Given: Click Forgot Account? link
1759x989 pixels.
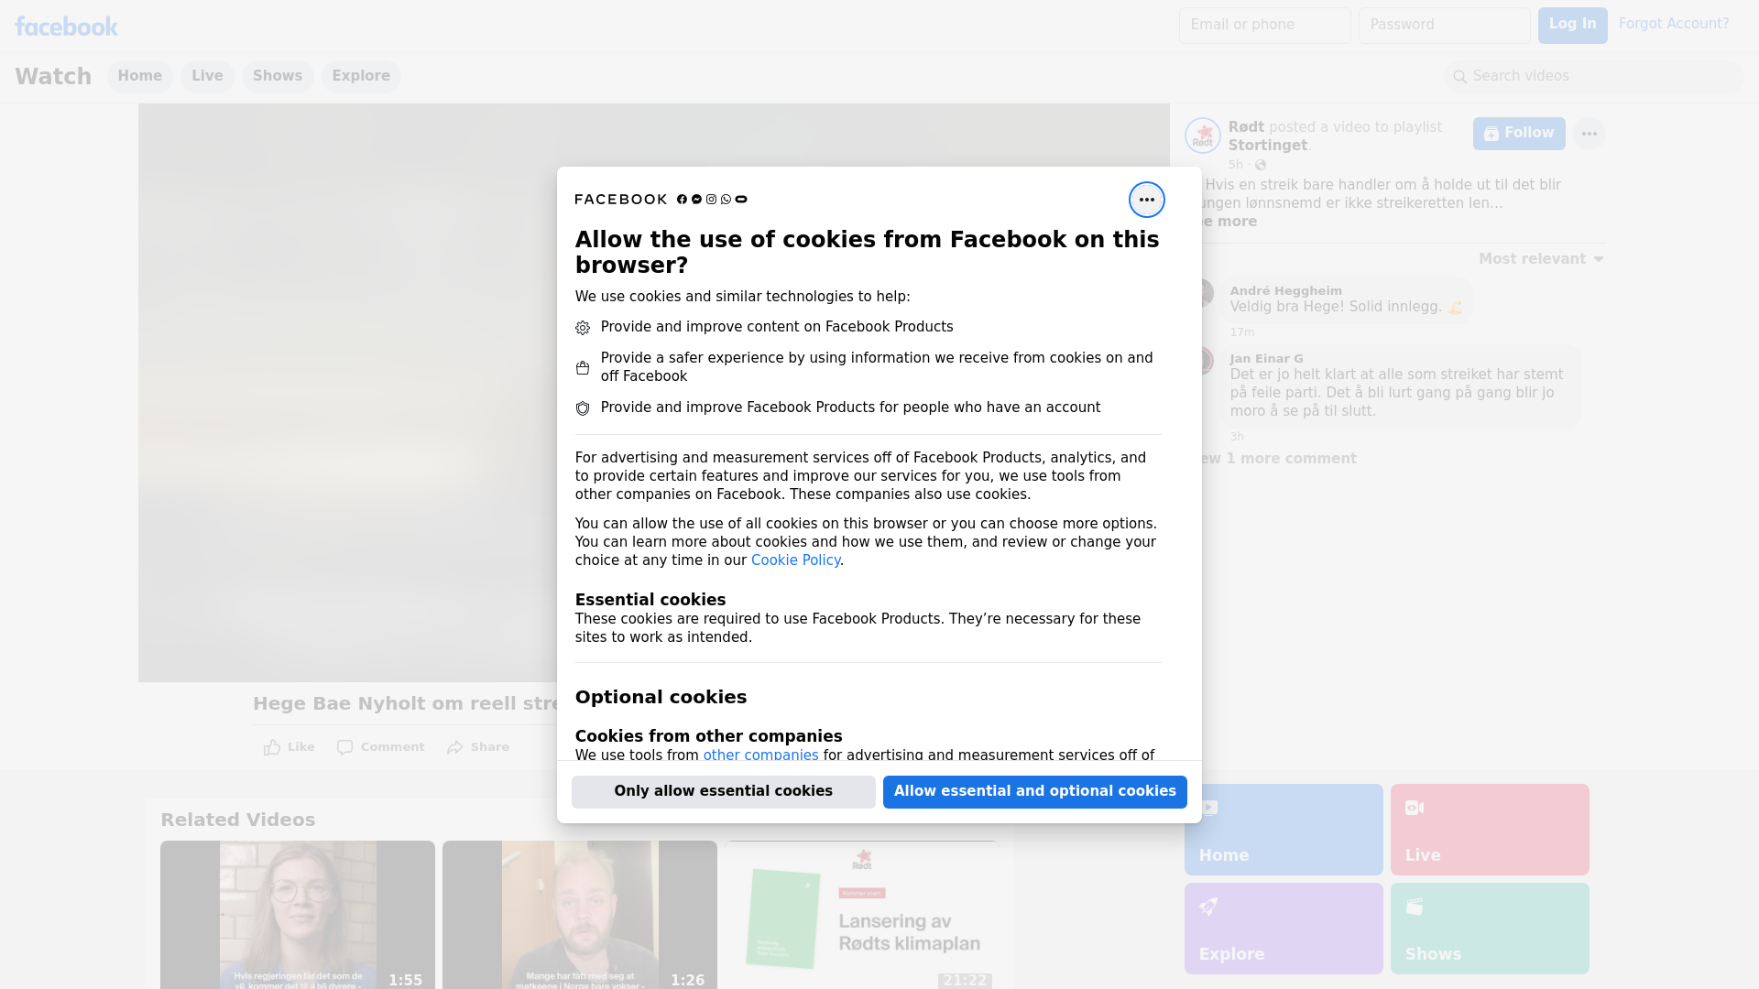Looking at the screenshot, I should (x=1674, y=24).
